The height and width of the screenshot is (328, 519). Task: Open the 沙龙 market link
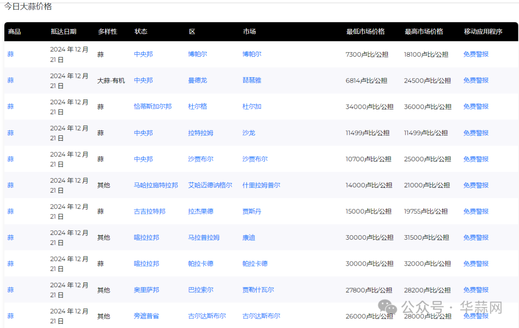point(248,133)
